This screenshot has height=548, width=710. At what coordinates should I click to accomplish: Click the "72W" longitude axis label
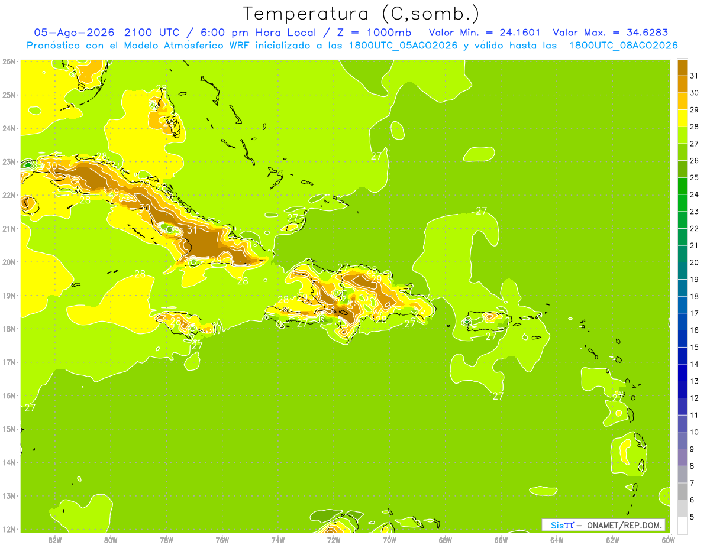click(334, 540)
